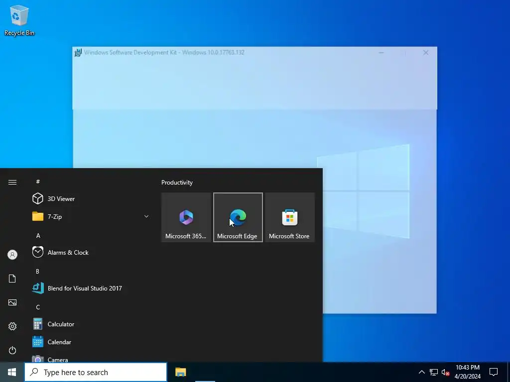Image resolution: width=510 pixels, height=382 pixels.
Task: Click the 'Type here to search' box
Action: pyautogui.click(x=96, y=372)
